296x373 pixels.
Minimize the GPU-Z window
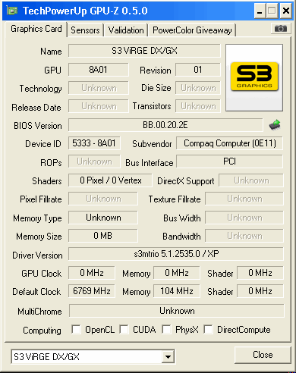point(260,11)
